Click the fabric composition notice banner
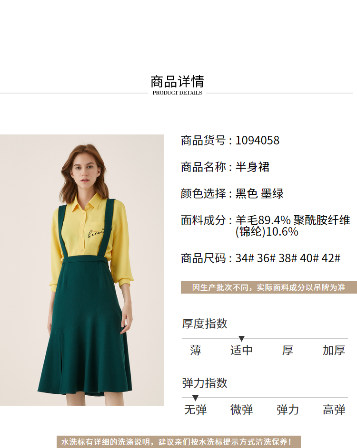Viewport: 357px width, 448px height. click(269, 287)
